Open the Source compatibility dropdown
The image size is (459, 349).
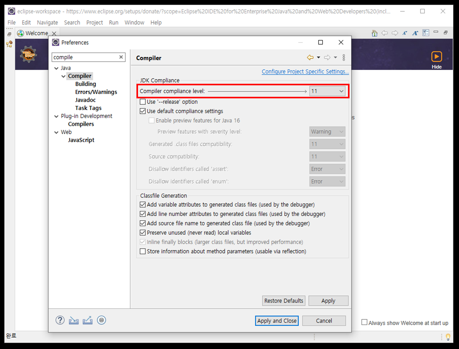click(x=327, y=156)
